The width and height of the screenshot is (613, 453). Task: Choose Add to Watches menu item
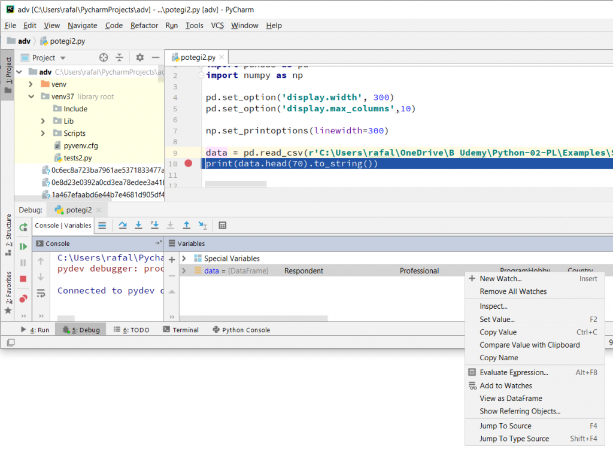pos(505,386)
